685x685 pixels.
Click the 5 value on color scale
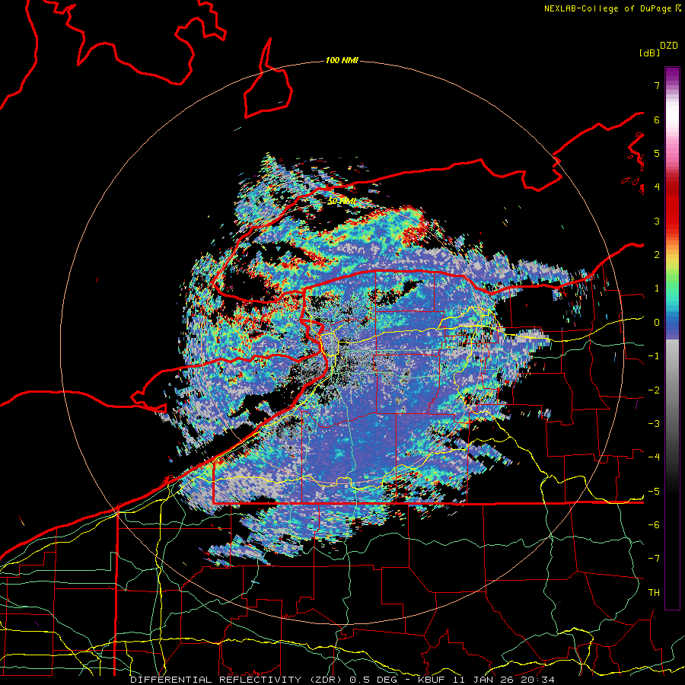click(x=657, y=153)
